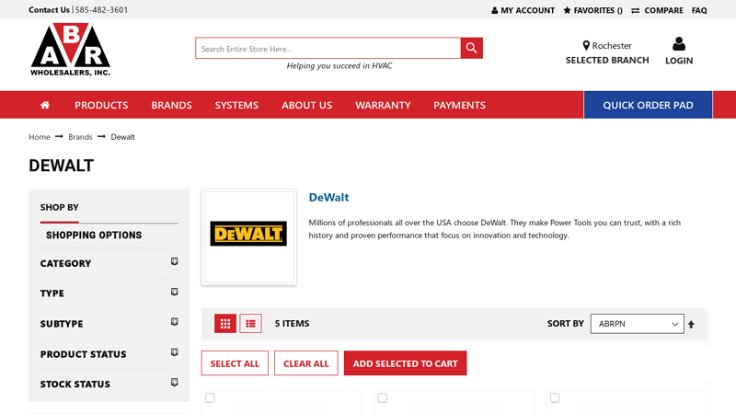Open the Brands menu

pyautogui.click(x=171, y=105)
